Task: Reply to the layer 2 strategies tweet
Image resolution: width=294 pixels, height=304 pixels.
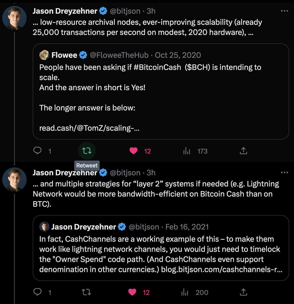Action: (x=38, y=292)
